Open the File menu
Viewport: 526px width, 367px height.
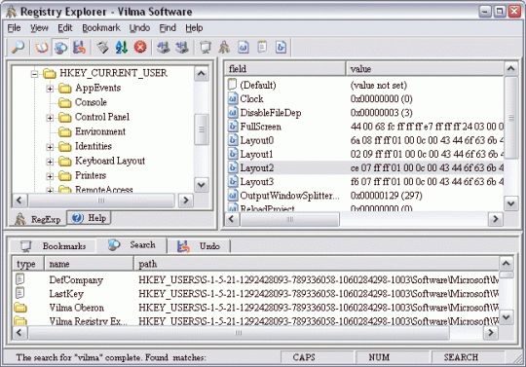pos(14,28)
